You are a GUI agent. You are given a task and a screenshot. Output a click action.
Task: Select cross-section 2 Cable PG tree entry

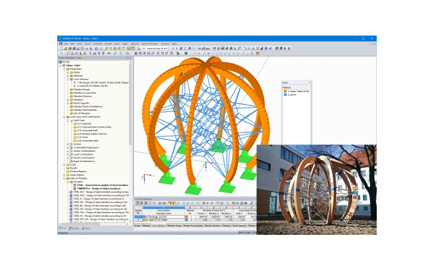click(x=92, y=86)
